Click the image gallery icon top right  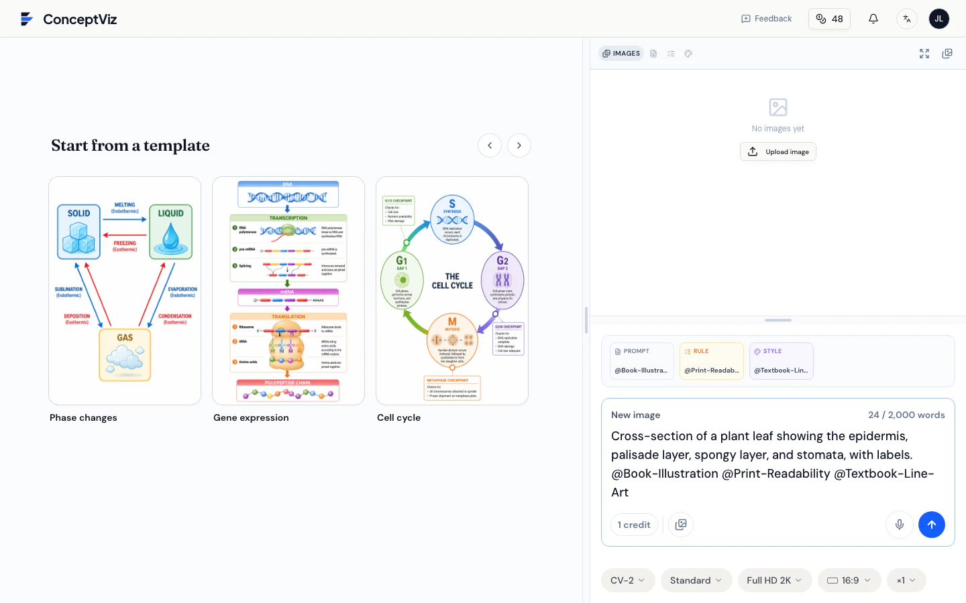[x=947, y=54]
